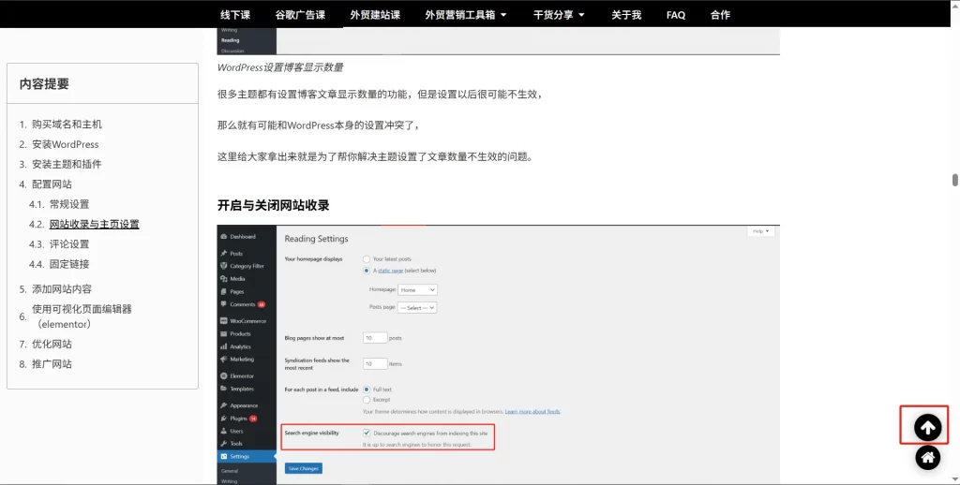Click 'Blog pages show at most' number field
Viewport: 960px width, 485px height.
point(375,338)
